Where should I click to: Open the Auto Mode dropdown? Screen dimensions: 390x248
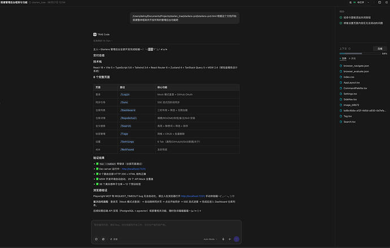click(210, 239)
